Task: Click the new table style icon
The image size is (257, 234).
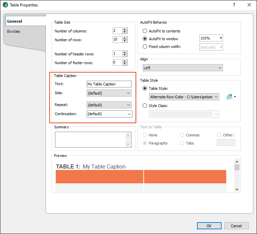Action: click(229, 97)
